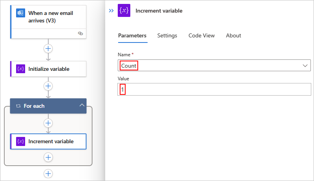Click the connection link icon on trigger card
This screenshot has width=314, height=181.
click(80, 34)
